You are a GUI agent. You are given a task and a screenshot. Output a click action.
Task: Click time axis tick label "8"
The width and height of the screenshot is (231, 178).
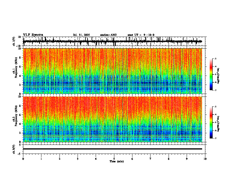click(169, 159)
